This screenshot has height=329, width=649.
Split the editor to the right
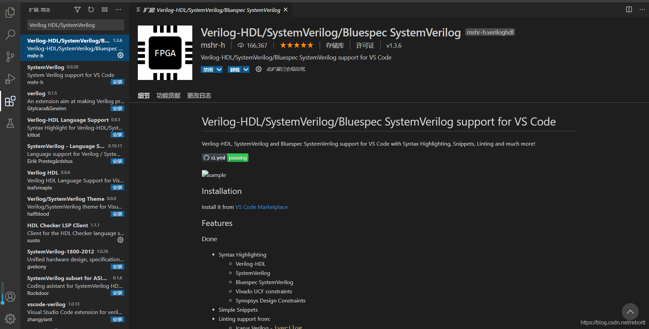(x=629, y=10)
